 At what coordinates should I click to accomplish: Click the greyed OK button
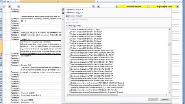click(153, 99)
